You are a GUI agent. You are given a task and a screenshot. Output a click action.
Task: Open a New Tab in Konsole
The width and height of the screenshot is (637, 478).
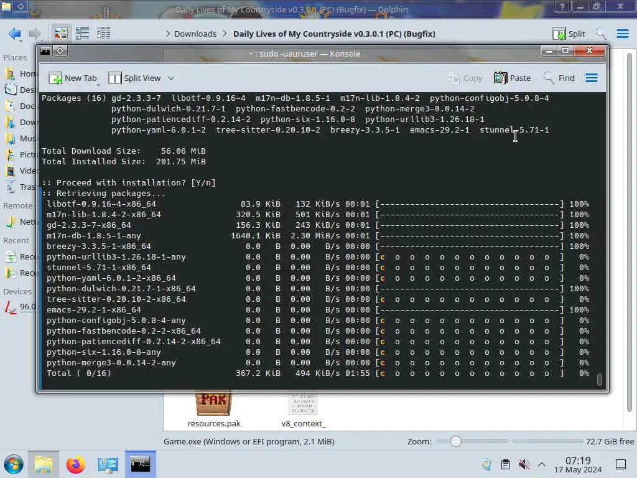coord(73,78)
